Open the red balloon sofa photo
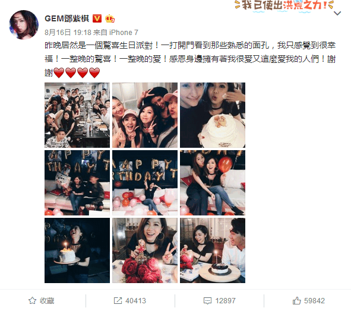Image resolution: width=351 pixels, height=311 pixels. tap(213, 183)
